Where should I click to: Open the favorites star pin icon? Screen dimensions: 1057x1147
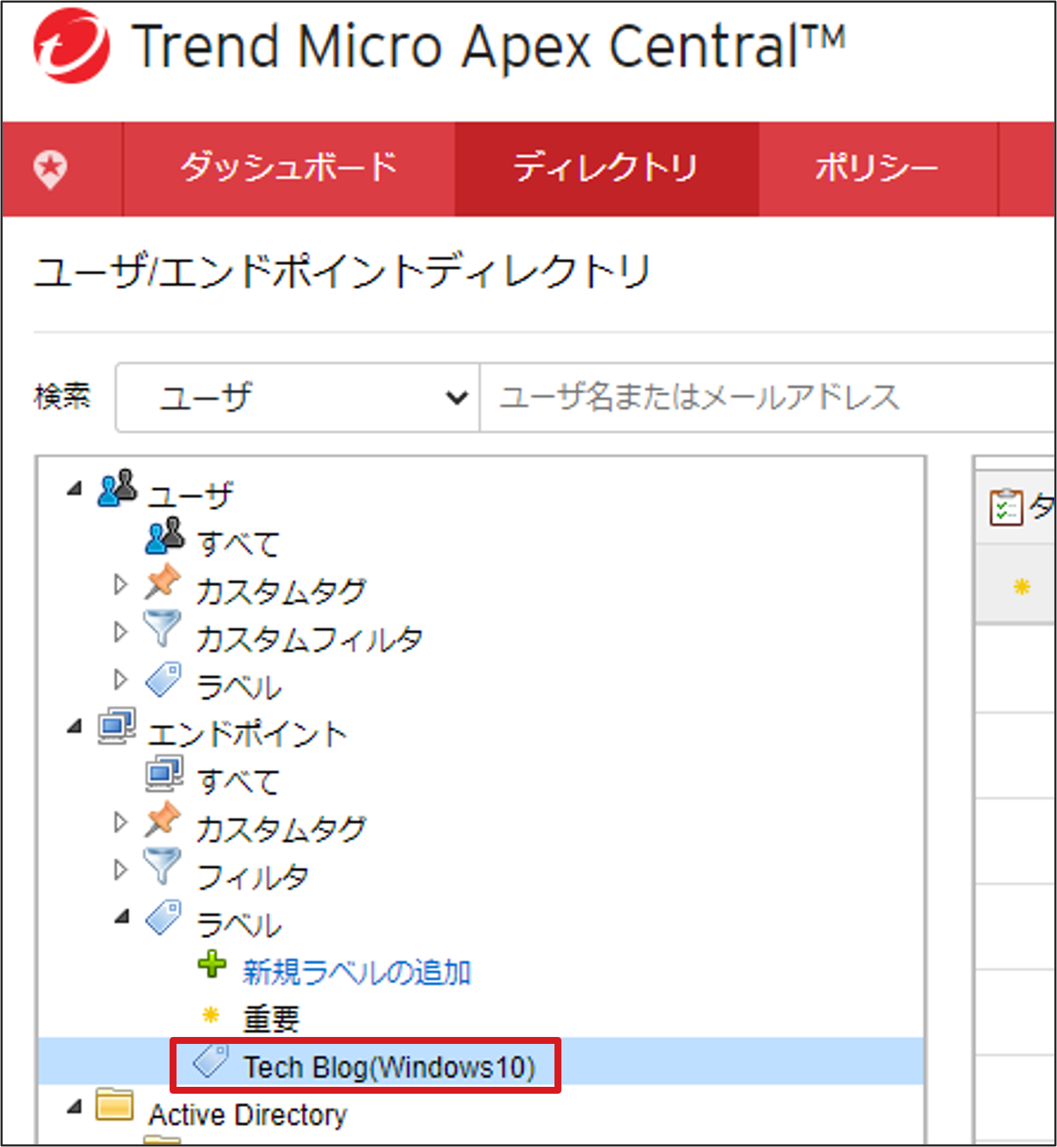(x=51, y=169)
